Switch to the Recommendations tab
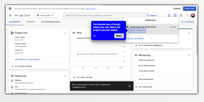Image resolution: width=204 pixels, height=102 pixels. point(50,22)
